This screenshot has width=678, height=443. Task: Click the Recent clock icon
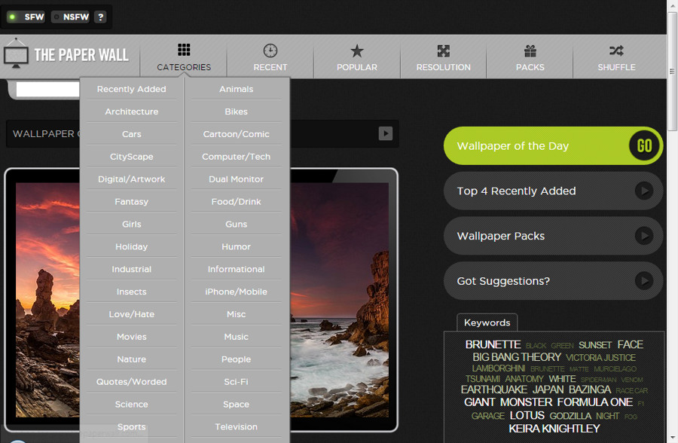pyautogui.click(x=270, y=50)
